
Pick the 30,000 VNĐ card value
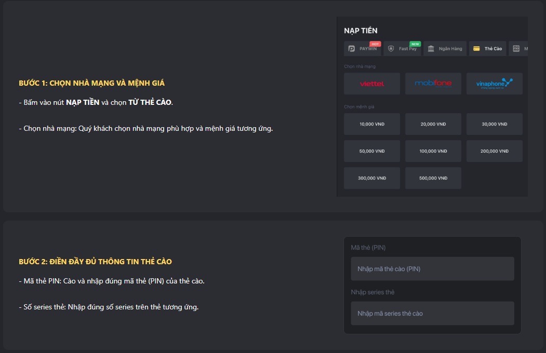pyautogui.click(x=495, y=124)
